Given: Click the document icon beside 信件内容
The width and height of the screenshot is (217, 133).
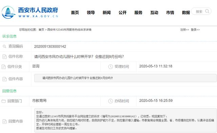Looking at the screenshot, I should coord(4,79).
